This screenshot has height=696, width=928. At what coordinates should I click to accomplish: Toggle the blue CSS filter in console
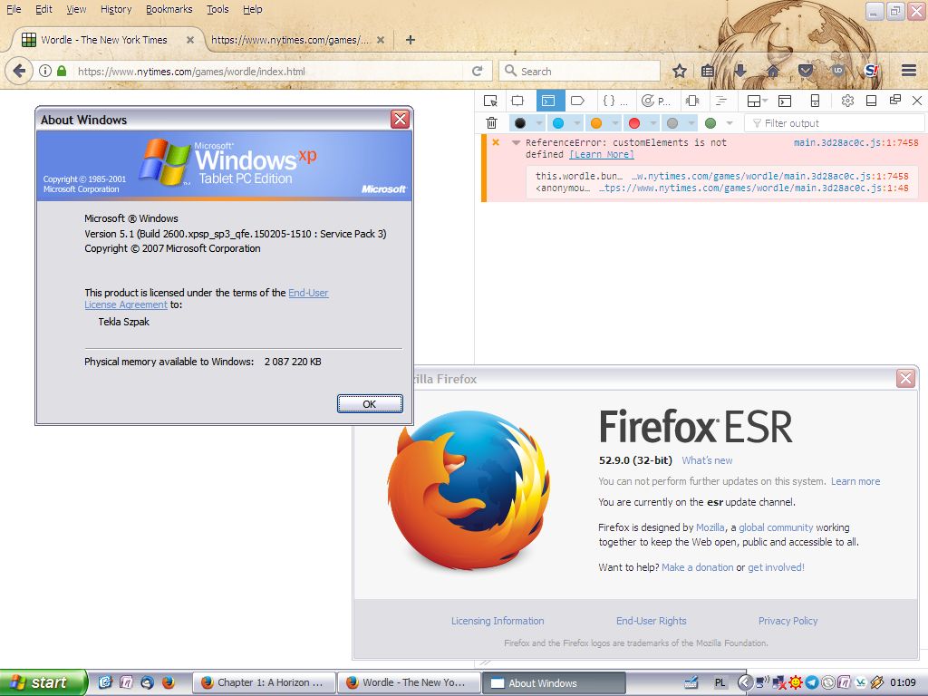click(x=558, y=123)
